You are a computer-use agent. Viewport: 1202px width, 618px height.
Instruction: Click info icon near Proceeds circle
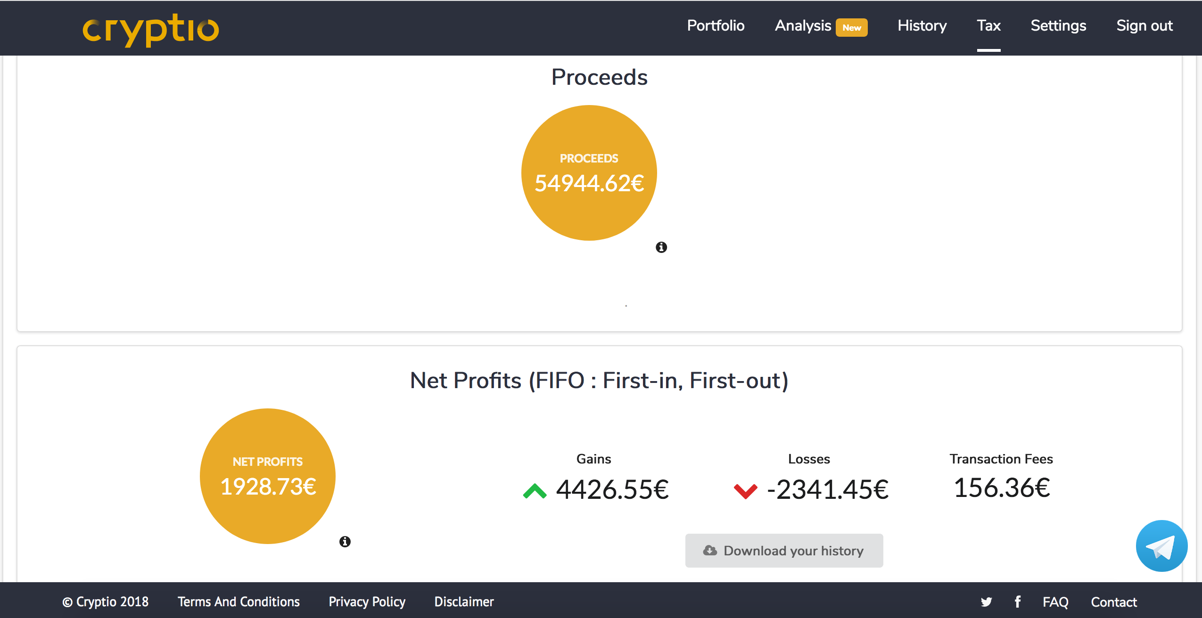tap(661, 247)
